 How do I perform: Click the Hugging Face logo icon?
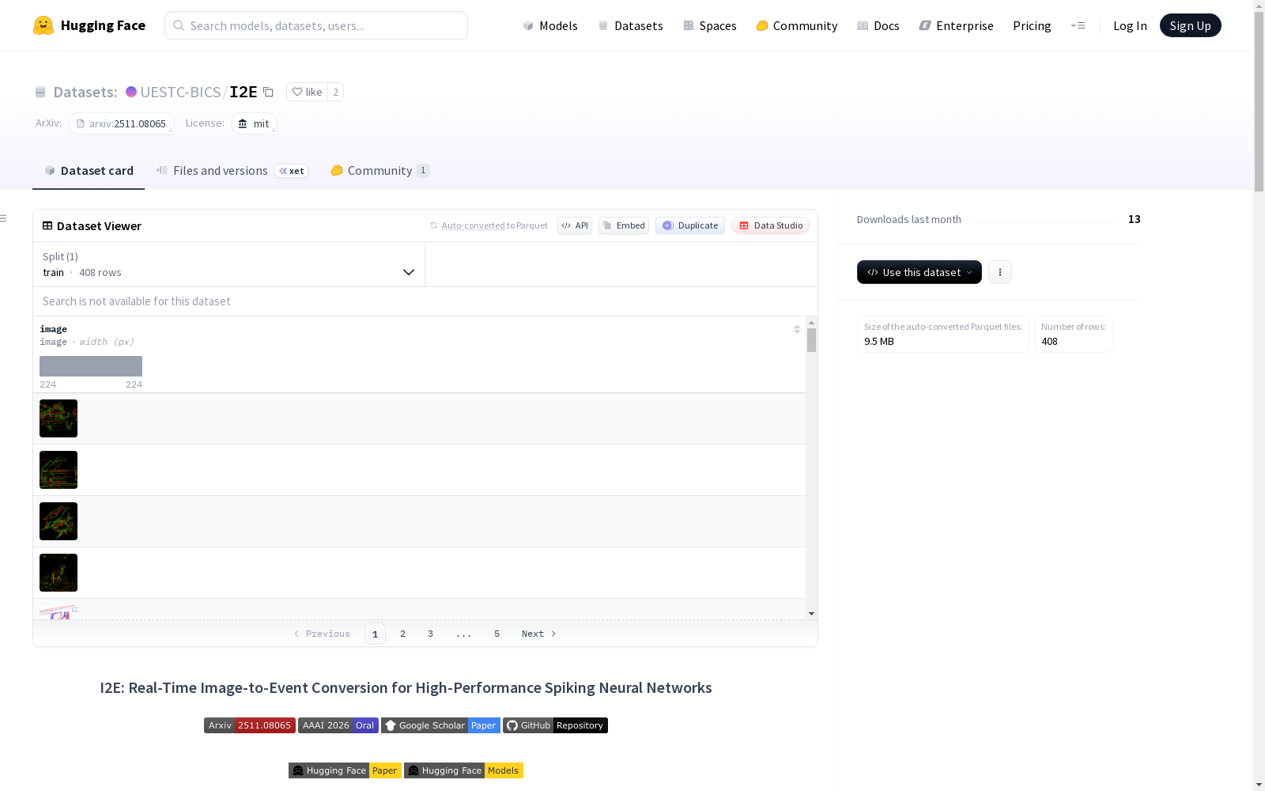[x=43, y=25]
